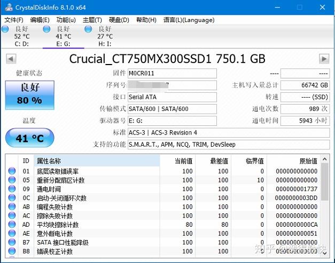335x263 pixels.
Task: Click the 41 °C temperature button
Action: click(x=30, y=138)
